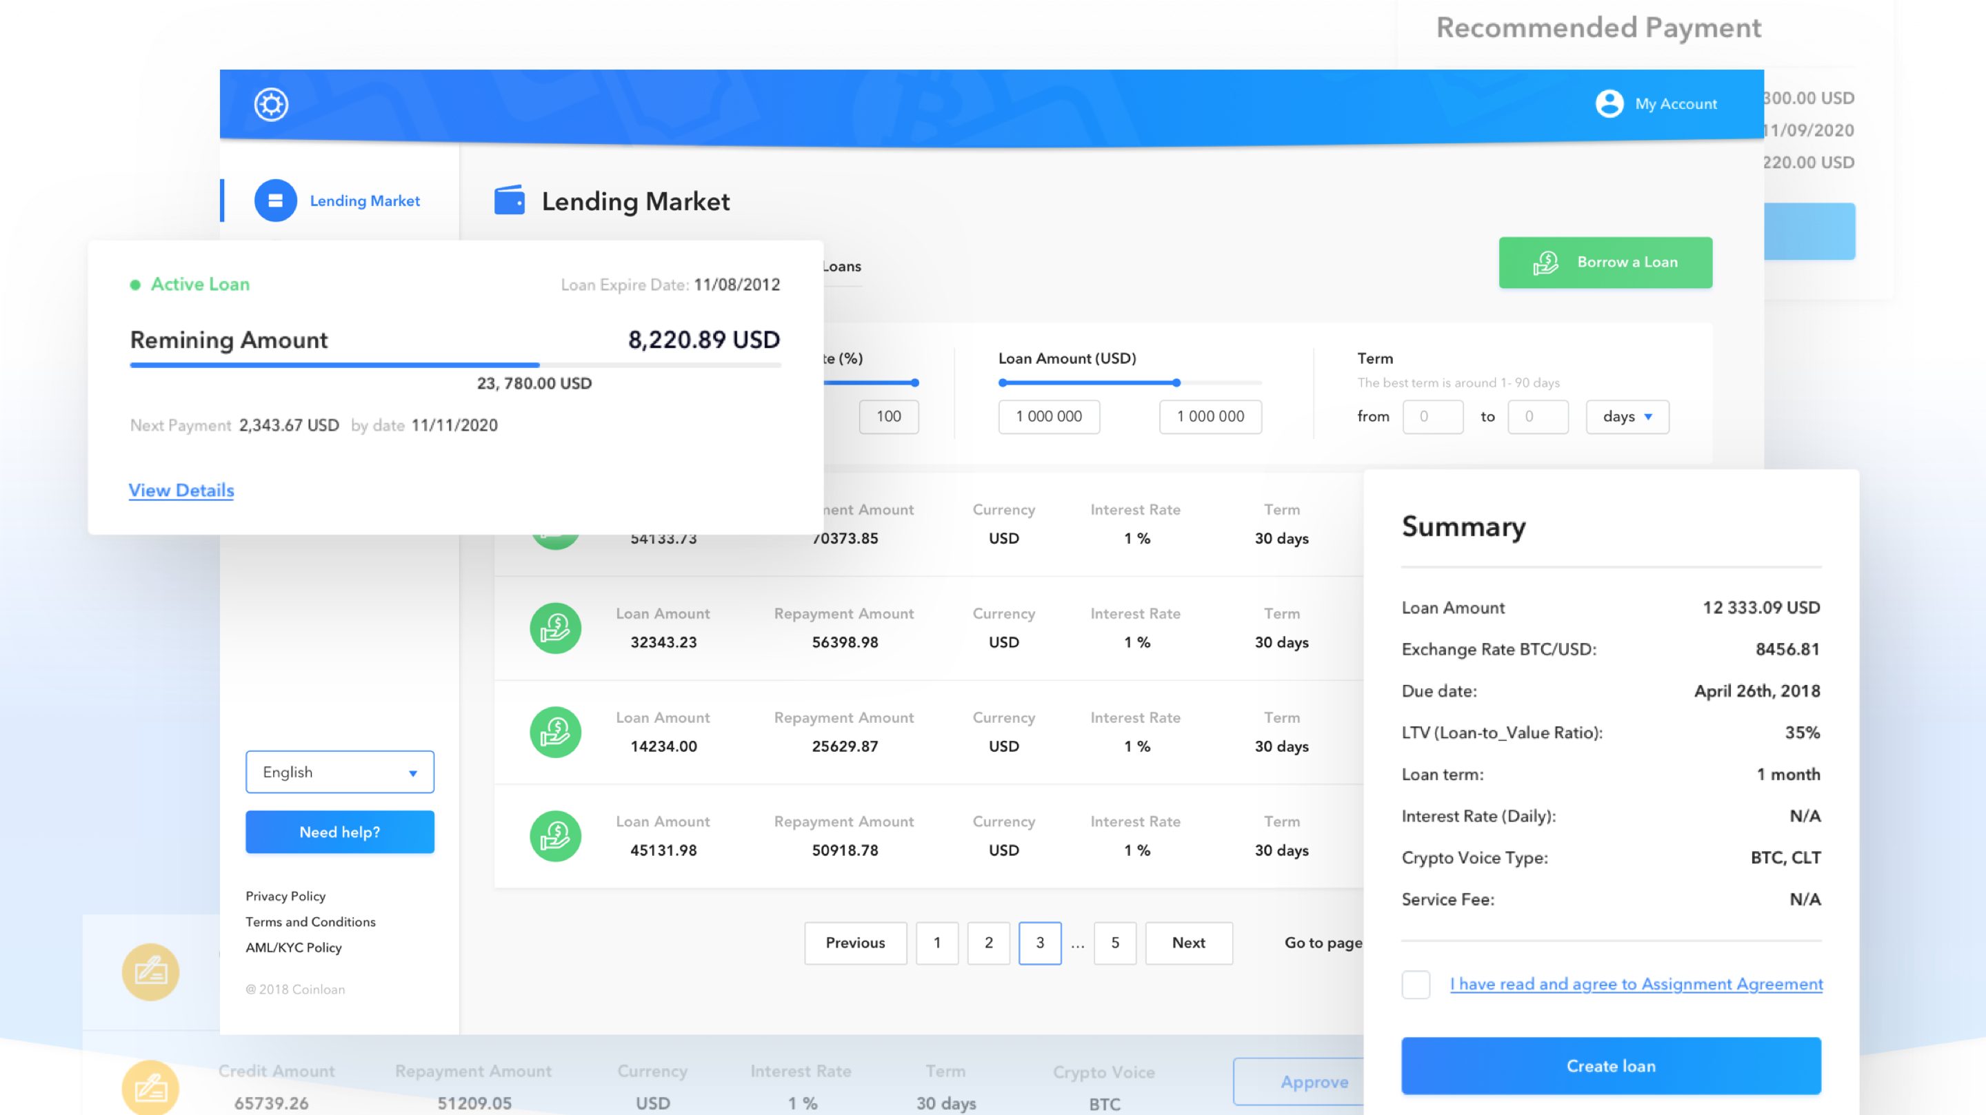Open the English language dropdown

tap(340, 772)
